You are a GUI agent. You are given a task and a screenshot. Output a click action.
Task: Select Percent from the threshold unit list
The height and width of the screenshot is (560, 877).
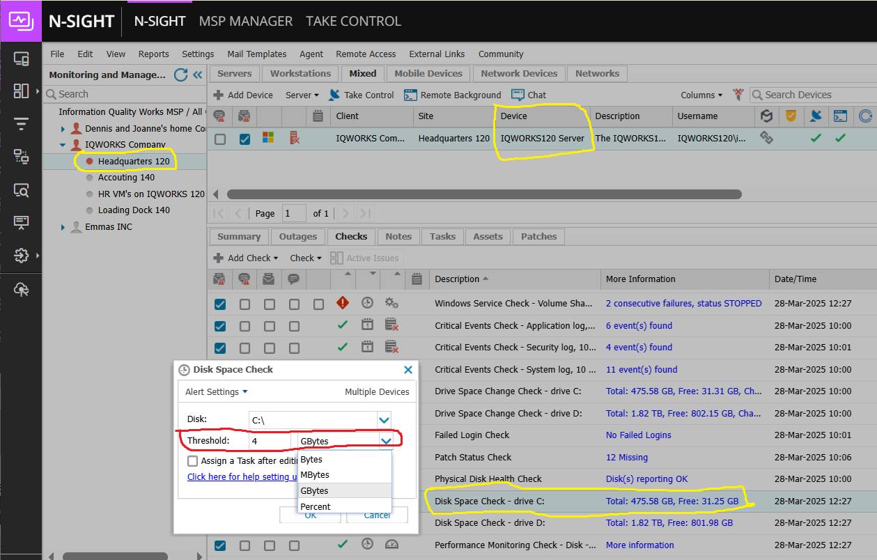coord(316,506)
